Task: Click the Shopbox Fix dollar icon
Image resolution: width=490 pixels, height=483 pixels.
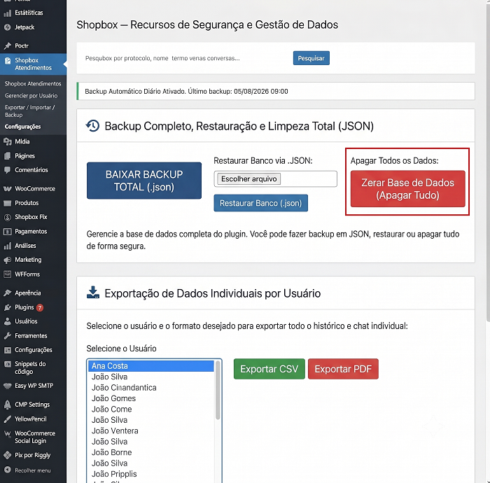Action: coord(8,217)
